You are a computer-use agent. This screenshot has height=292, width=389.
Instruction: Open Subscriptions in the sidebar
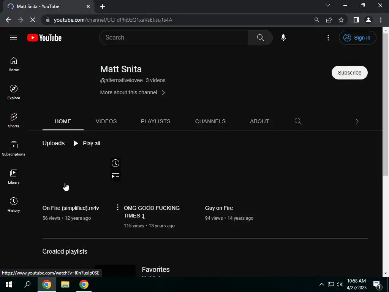14,149
